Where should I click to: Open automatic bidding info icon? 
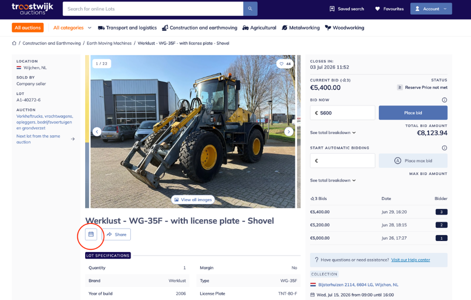tap(444, 148)
